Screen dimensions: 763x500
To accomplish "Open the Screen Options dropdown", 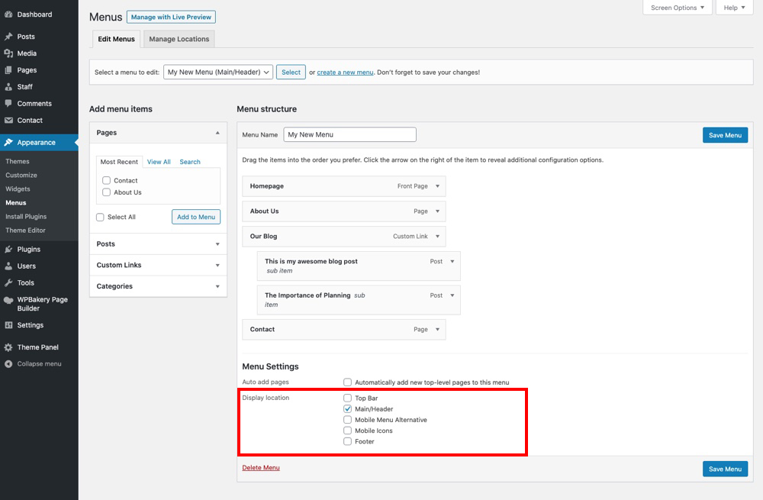I will [678, 8].
